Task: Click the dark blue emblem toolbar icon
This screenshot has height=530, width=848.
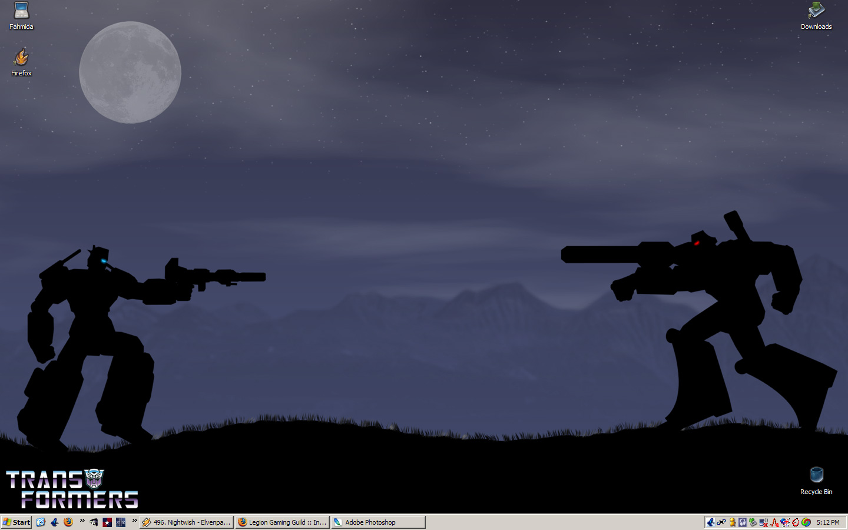Action: click(121, 522)
